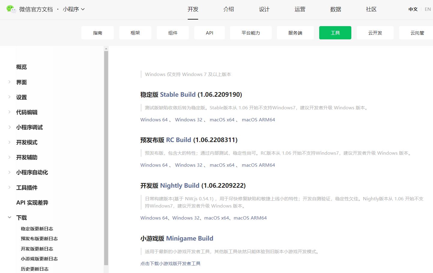The image size is (433, 273).
Task: Expand the 小程序自动化 sidebar section
Action: (x=9, y=172)
